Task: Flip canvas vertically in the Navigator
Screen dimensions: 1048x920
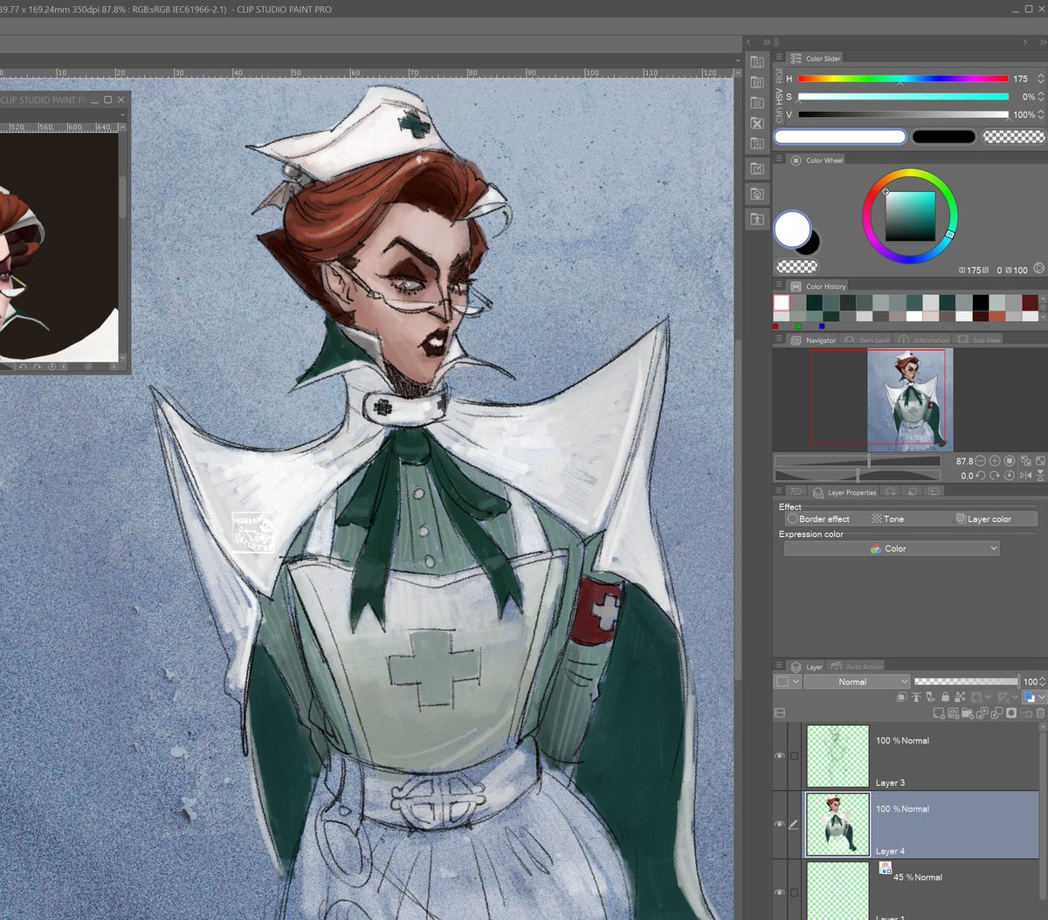Action: [x=1040, y=476]
